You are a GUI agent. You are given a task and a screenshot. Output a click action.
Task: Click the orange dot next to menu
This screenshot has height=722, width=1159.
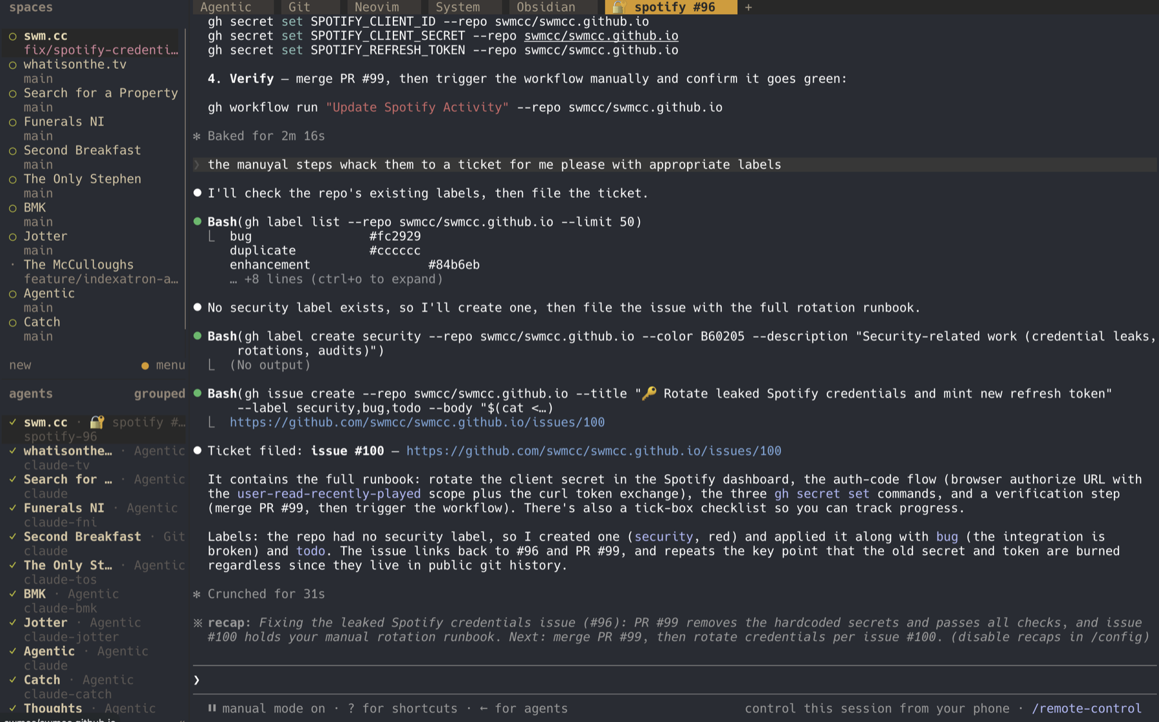[145, 366]
